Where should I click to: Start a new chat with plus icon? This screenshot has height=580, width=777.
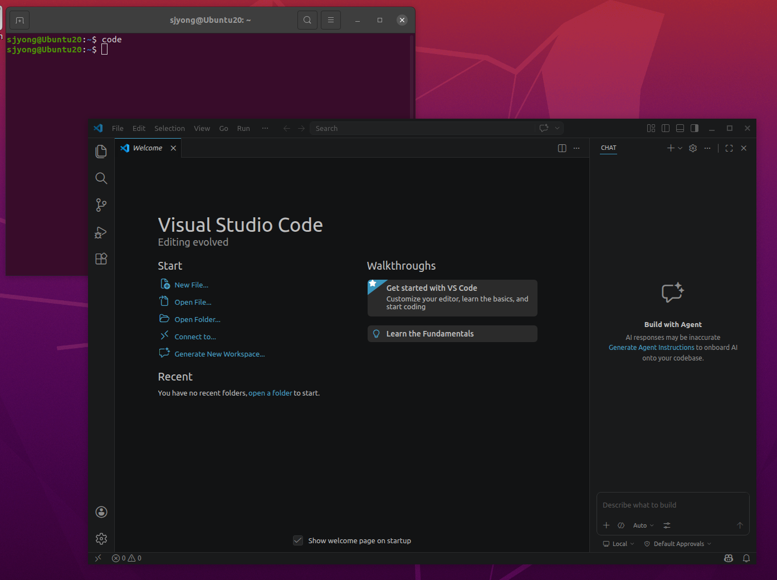pos(671,148)
